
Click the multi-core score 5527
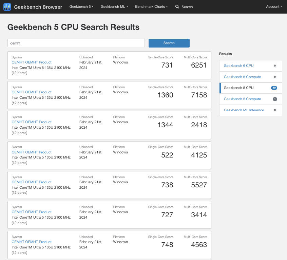click(x=199, y=185)
